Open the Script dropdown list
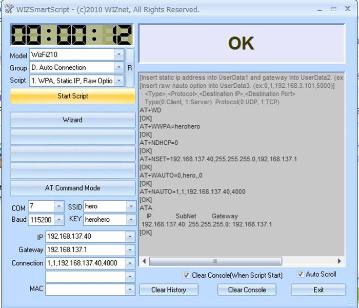This screenshot has height=308, width=359. coord(119,81)
